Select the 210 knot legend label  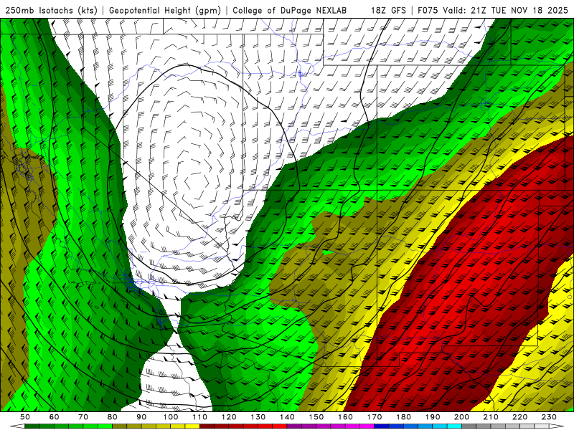click(x=491, y=417)
